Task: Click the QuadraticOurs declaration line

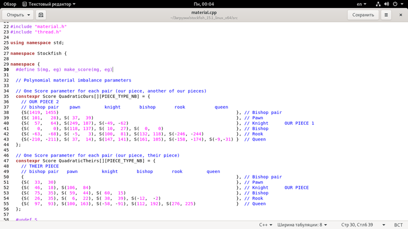Action: click(x=83, y=96)
